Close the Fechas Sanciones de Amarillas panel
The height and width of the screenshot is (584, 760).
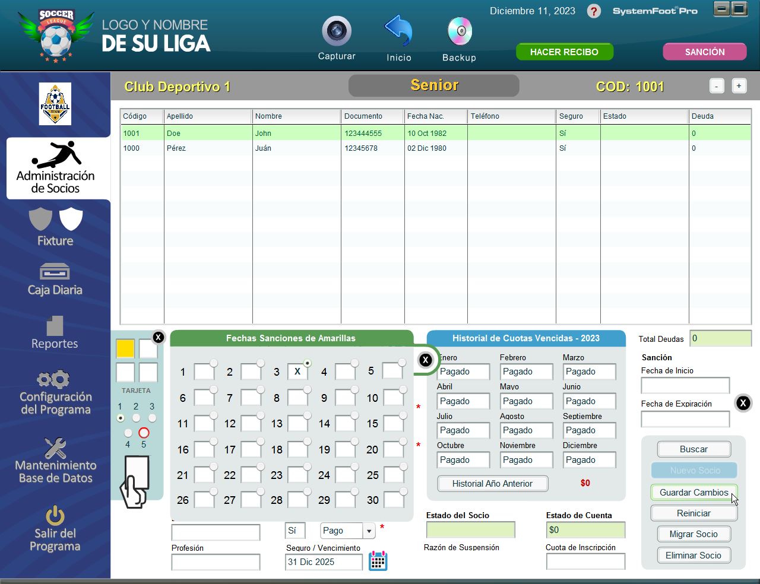(x=425, y=360)
